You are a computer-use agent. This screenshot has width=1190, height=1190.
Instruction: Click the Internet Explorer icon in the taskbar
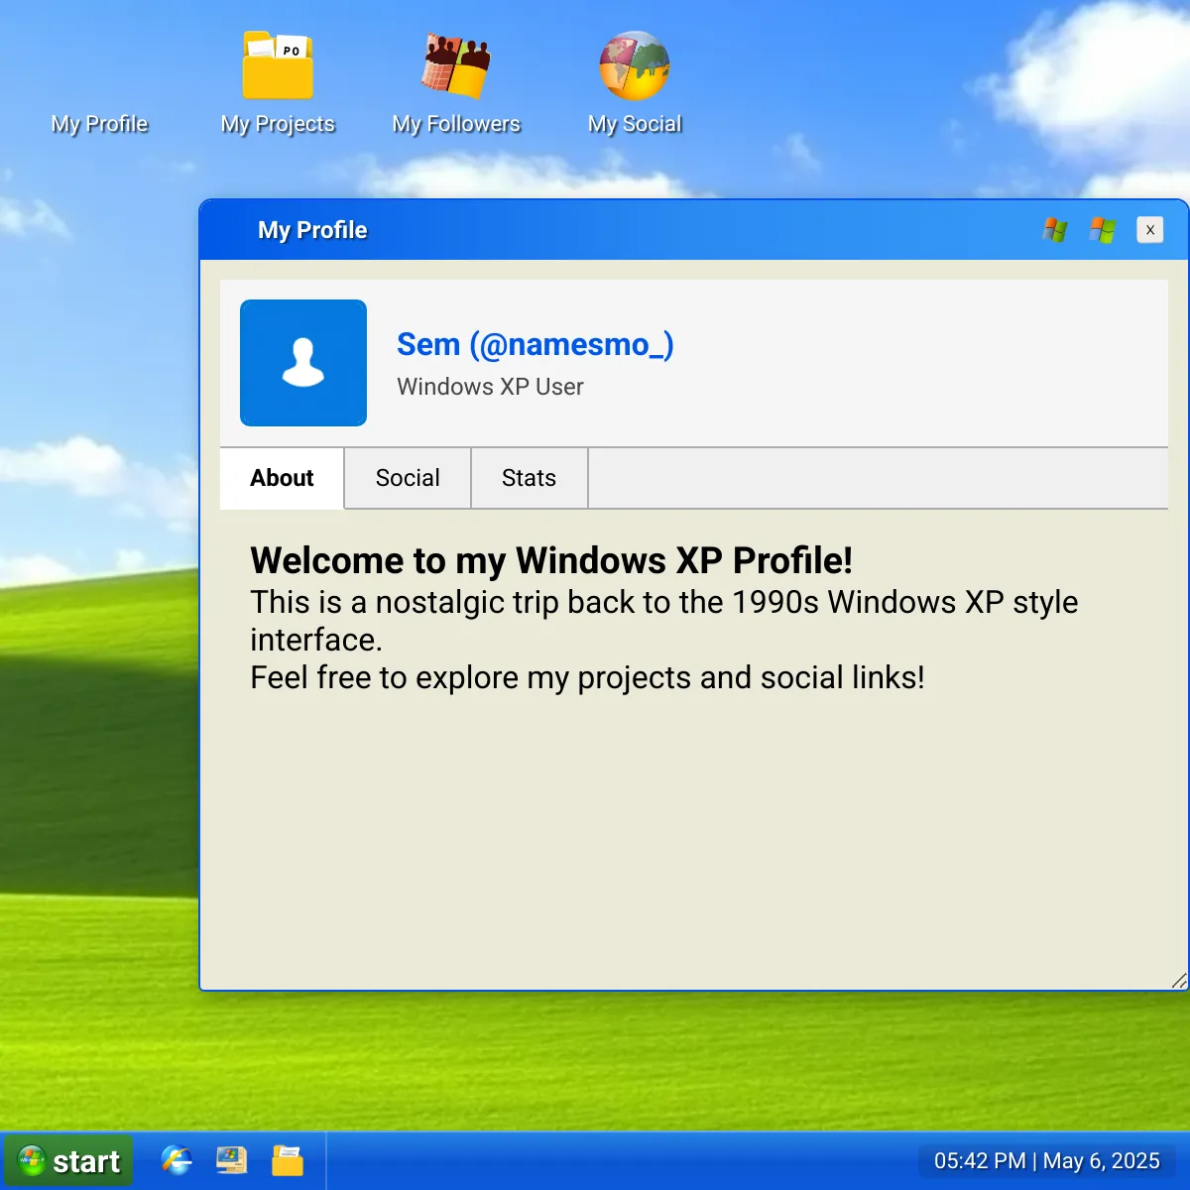click(x=177, y=1160)
